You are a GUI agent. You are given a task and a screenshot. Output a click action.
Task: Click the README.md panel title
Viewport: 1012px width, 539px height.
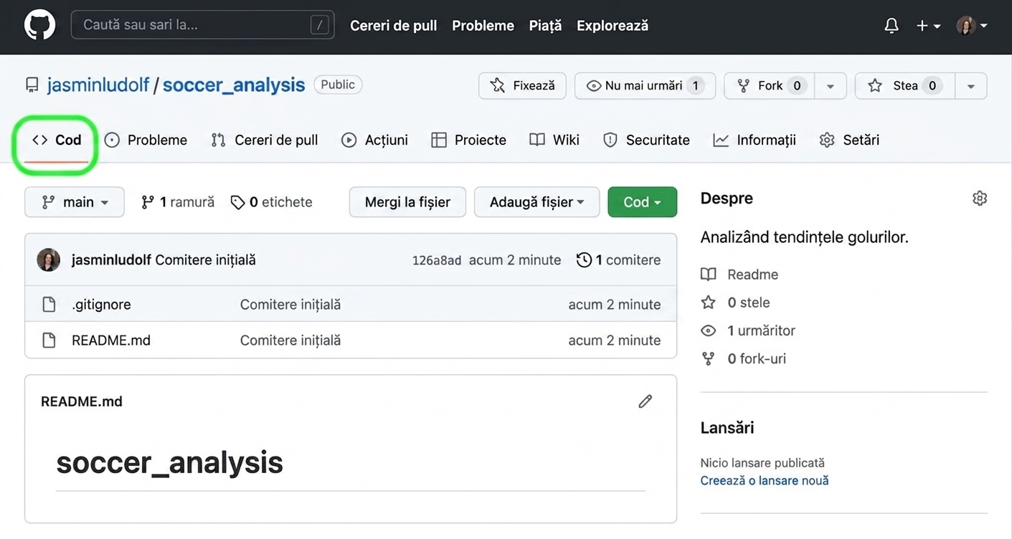[82, 402]
